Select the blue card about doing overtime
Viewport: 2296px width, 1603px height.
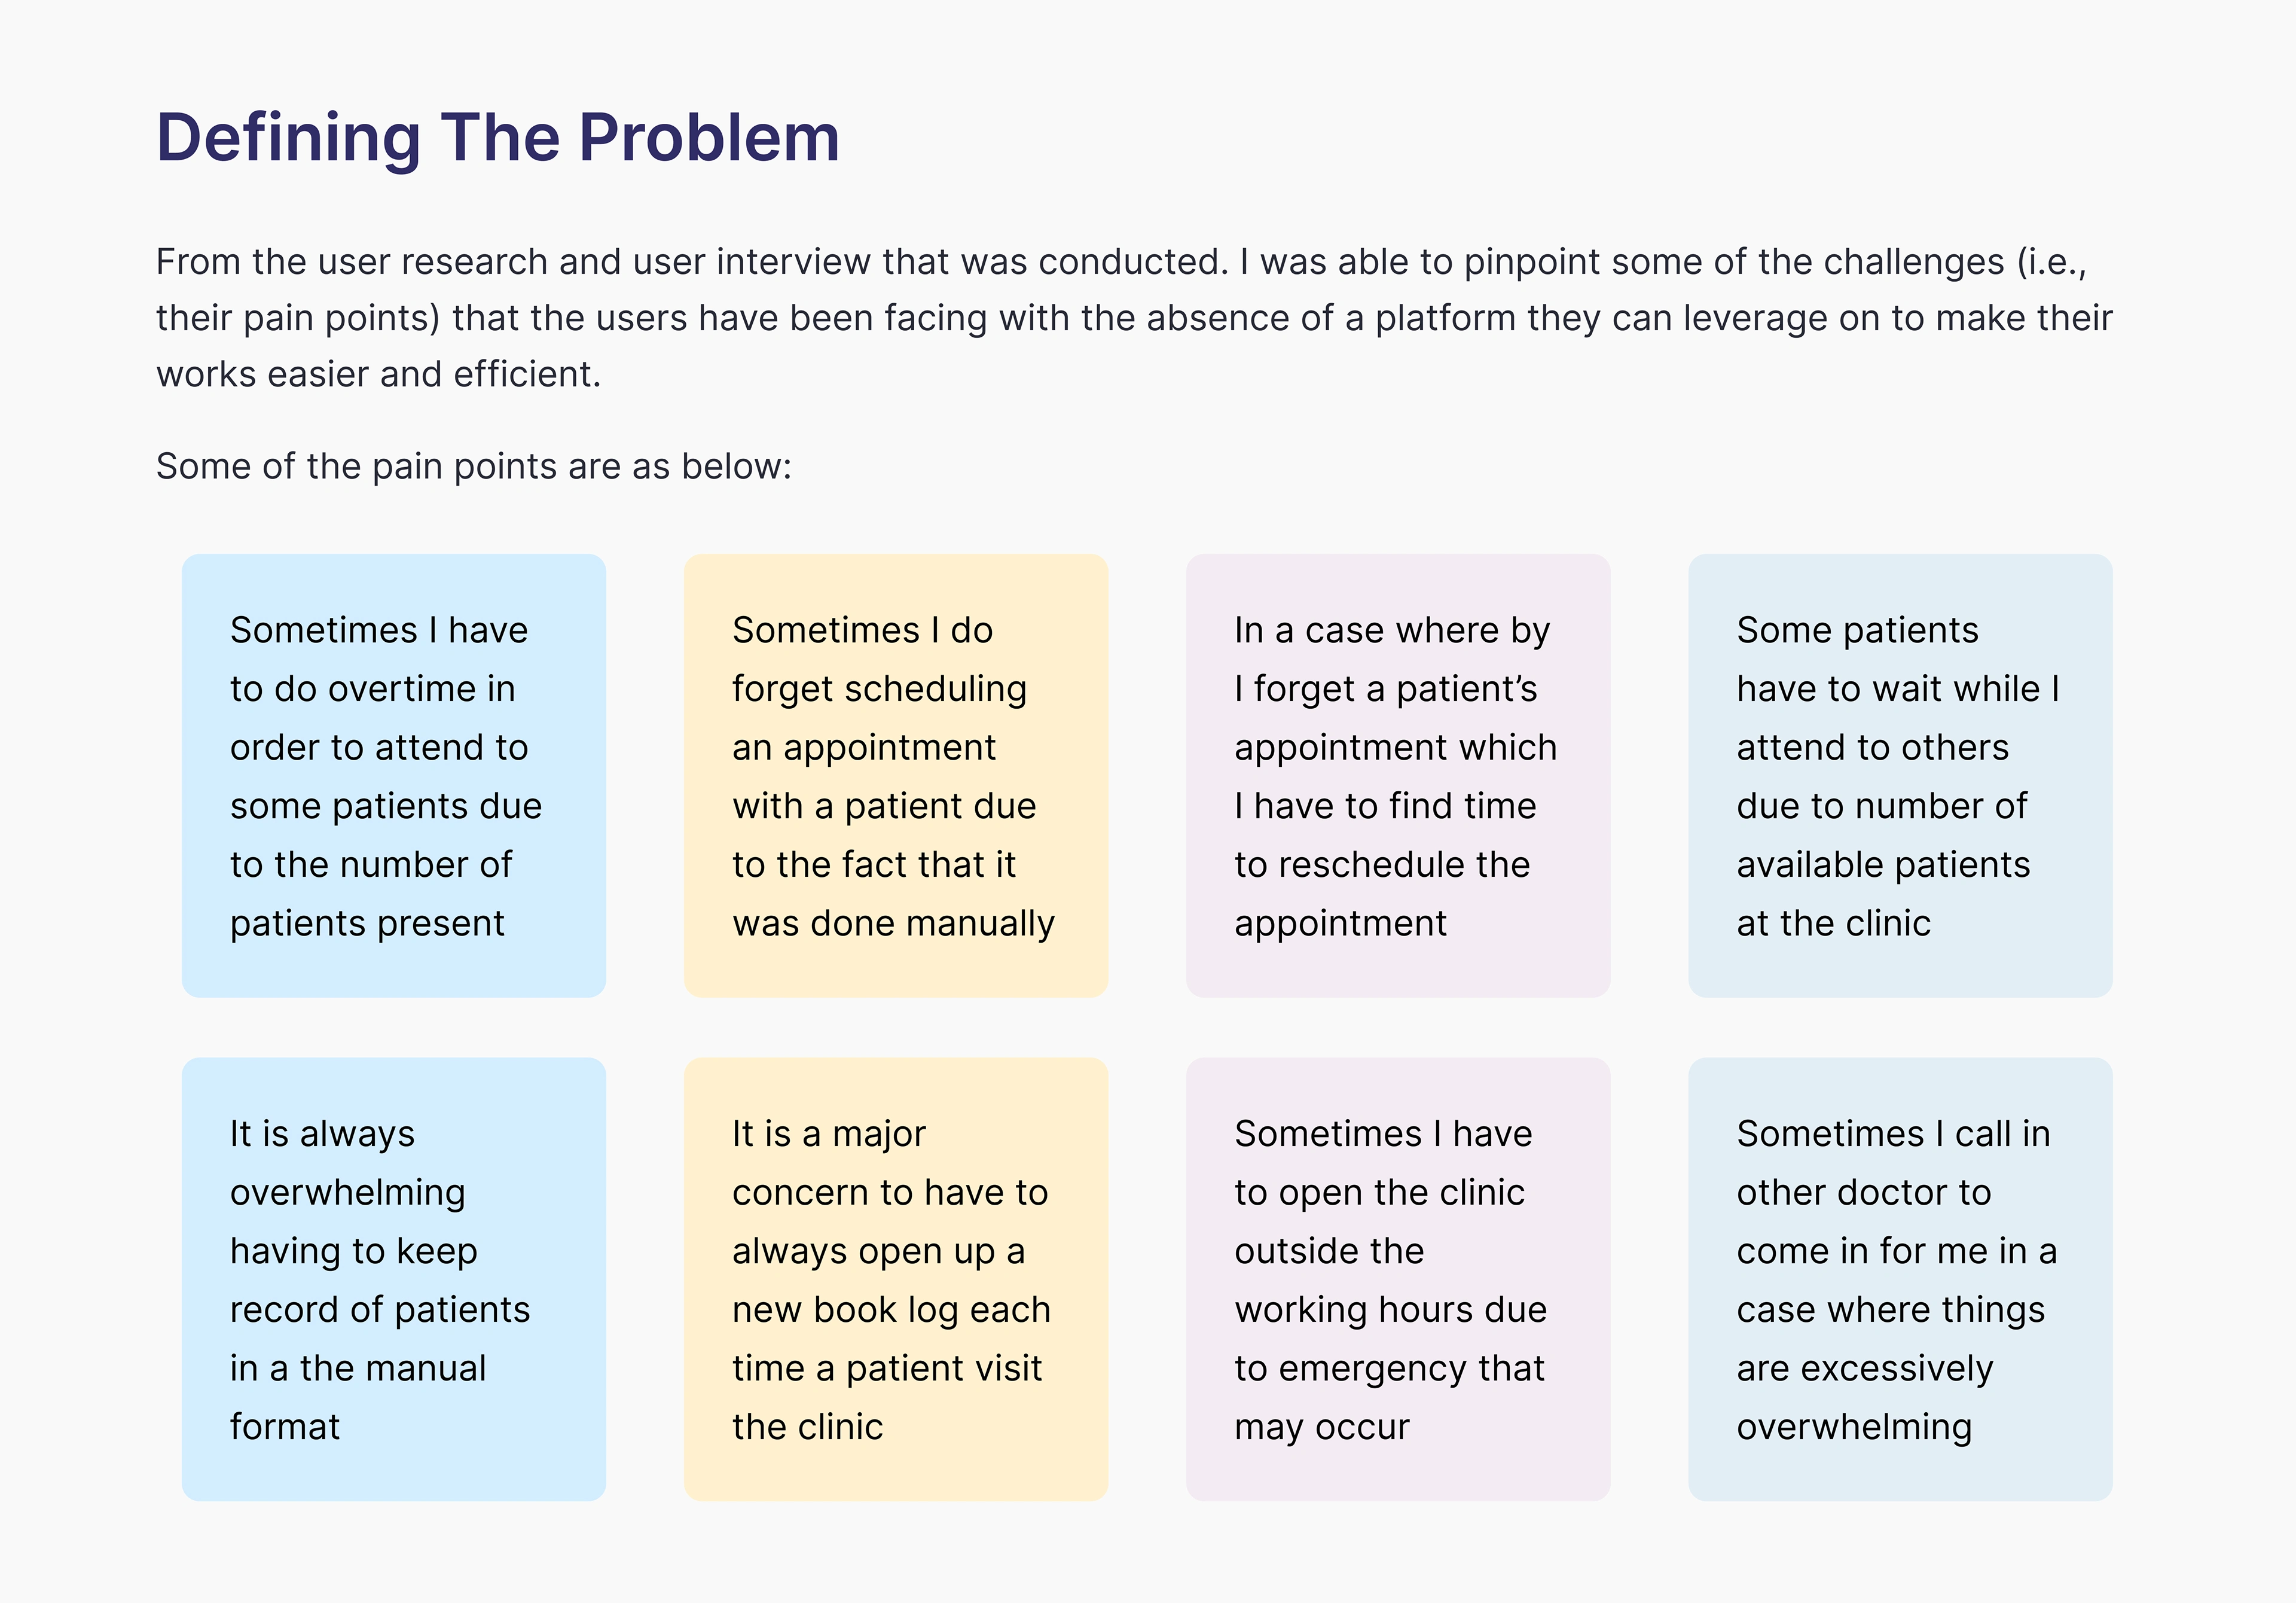click(x=394, y=776)
